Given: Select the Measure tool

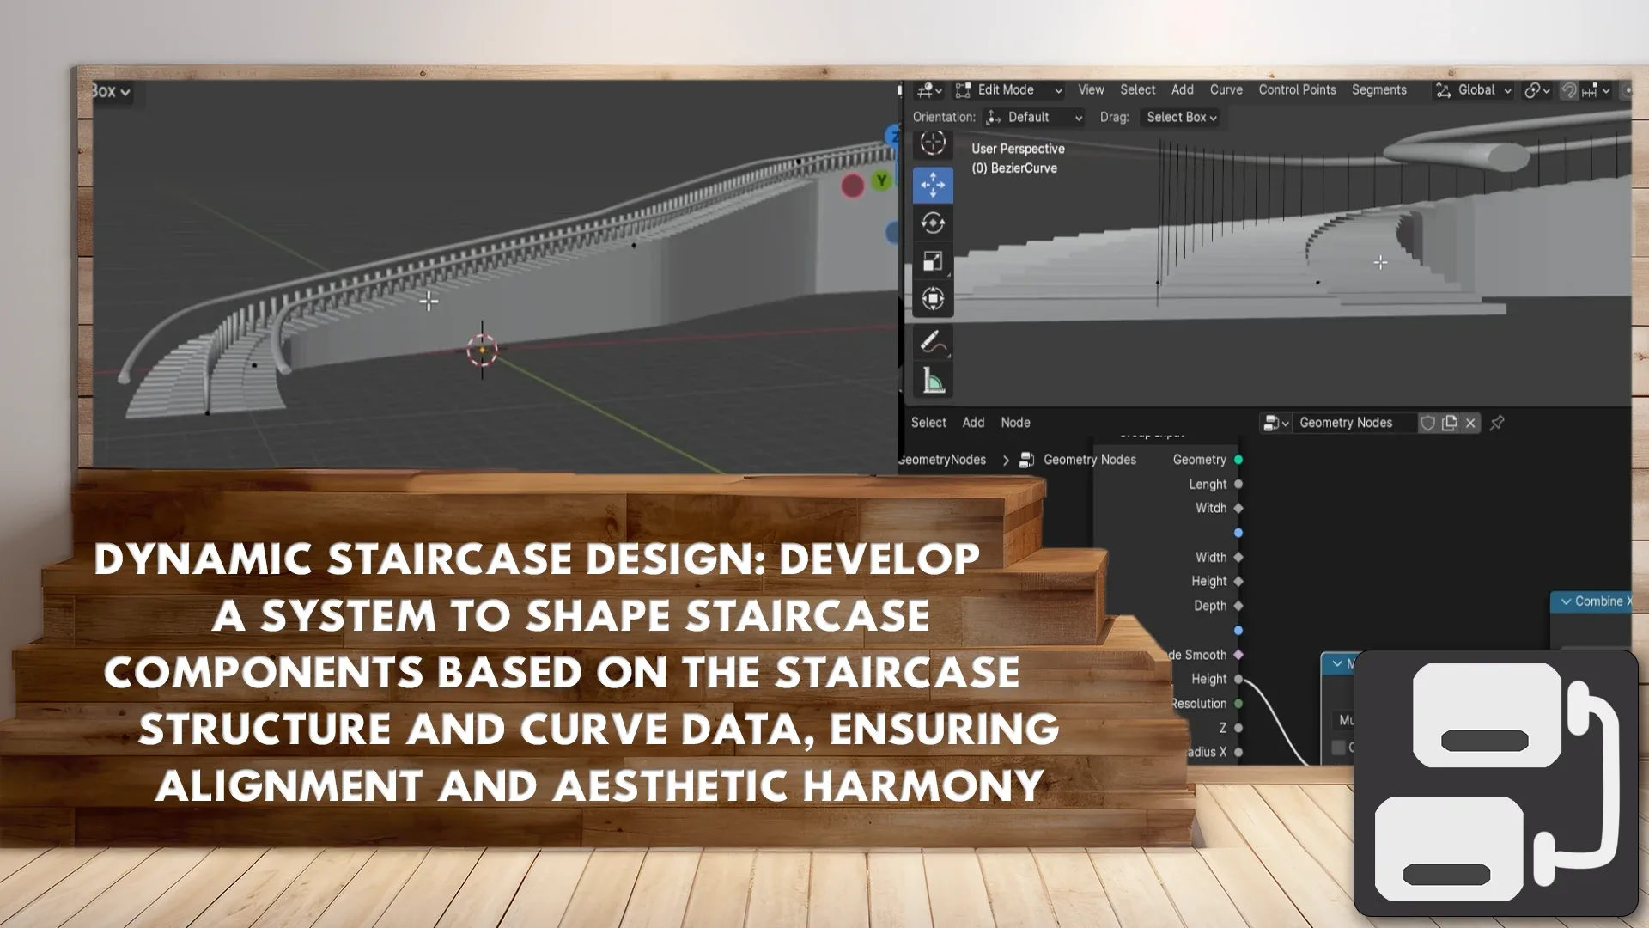Looking at the screenshot, I should point(933,380).
